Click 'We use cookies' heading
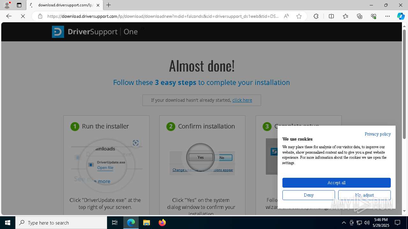 click(297, 139)
